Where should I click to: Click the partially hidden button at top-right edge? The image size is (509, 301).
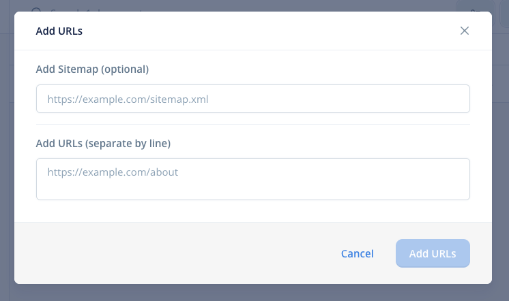click(504, 13)
